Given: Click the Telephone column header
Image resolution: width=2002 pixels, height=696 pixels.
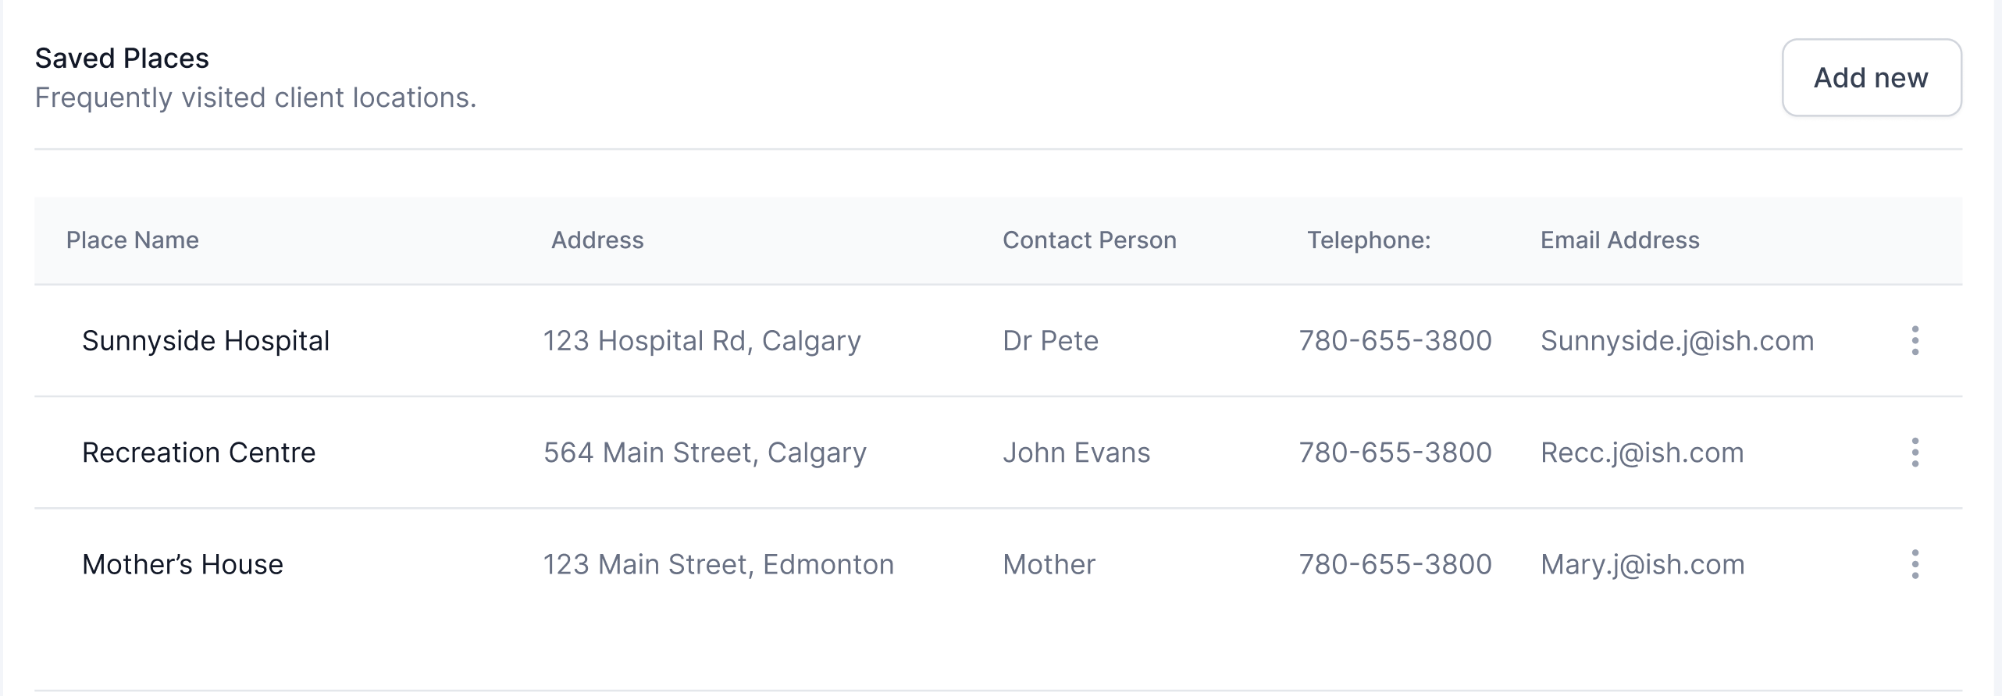Looking at the screenshot, I should [1369, 240].
